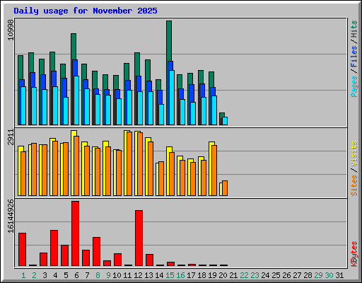The image size is (362, 283).
Task: Click the green day label 22
Action: (x=244, y=275)
